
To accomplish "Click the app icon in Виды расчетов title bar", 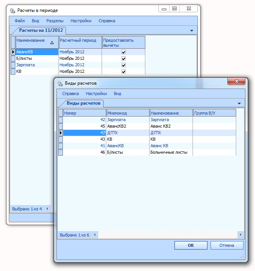I will 60,84.
